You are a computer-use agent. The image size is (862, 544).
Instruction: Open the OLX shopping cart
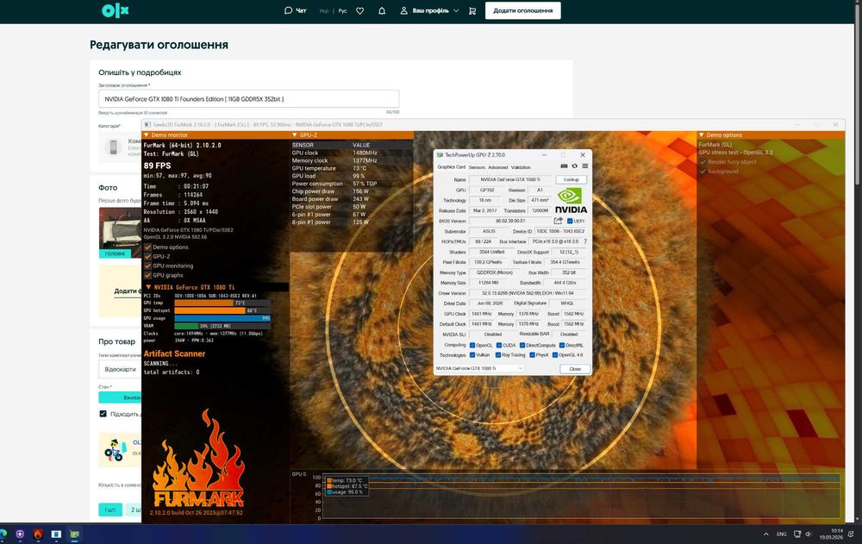472,10
